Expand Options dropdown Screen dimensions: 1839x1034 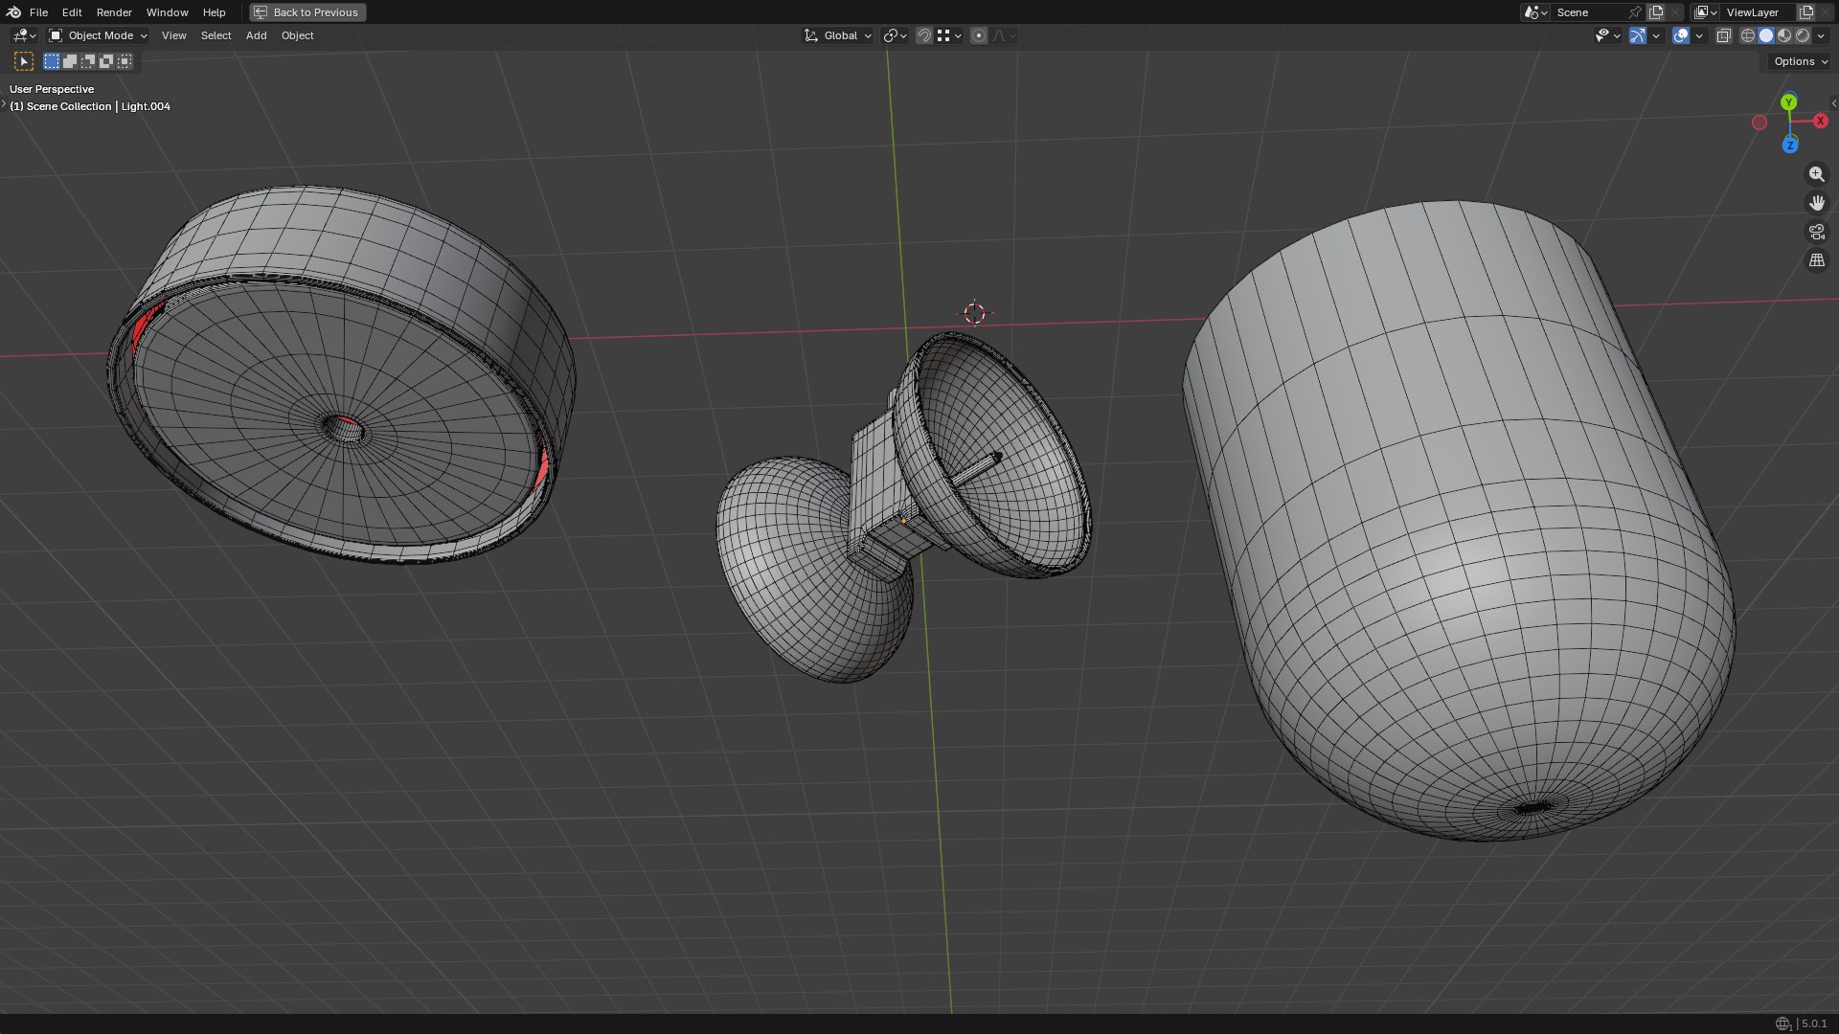click(1800, 61)
